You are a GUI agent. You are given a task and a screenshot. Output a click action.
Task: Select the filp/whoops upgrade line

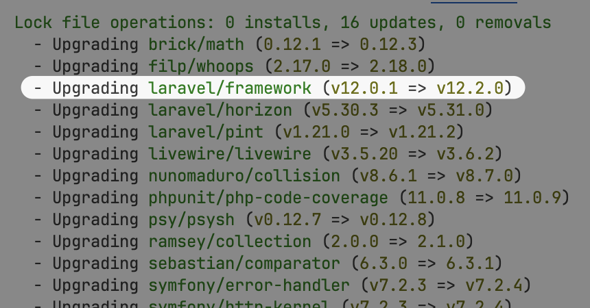point(235,66)
